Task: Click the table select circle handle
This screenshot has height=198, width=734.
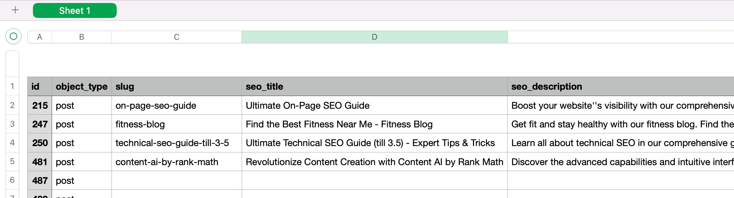Action: point(13,37)
